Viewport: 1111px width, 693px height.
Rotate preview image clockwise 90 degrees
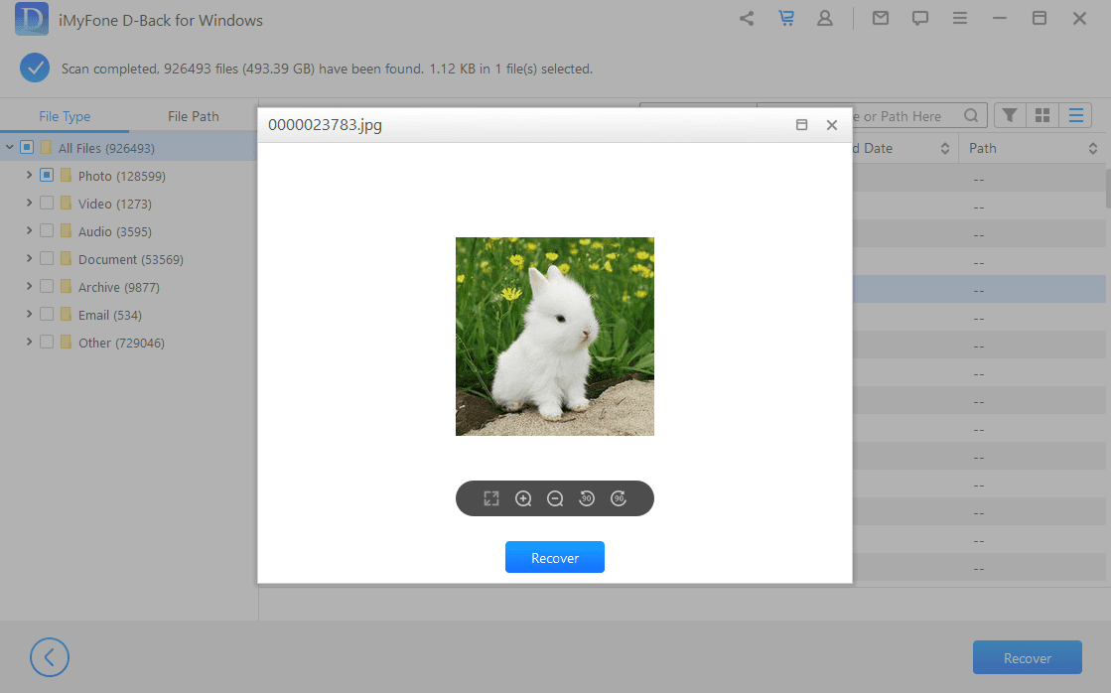tap(619, 498)
